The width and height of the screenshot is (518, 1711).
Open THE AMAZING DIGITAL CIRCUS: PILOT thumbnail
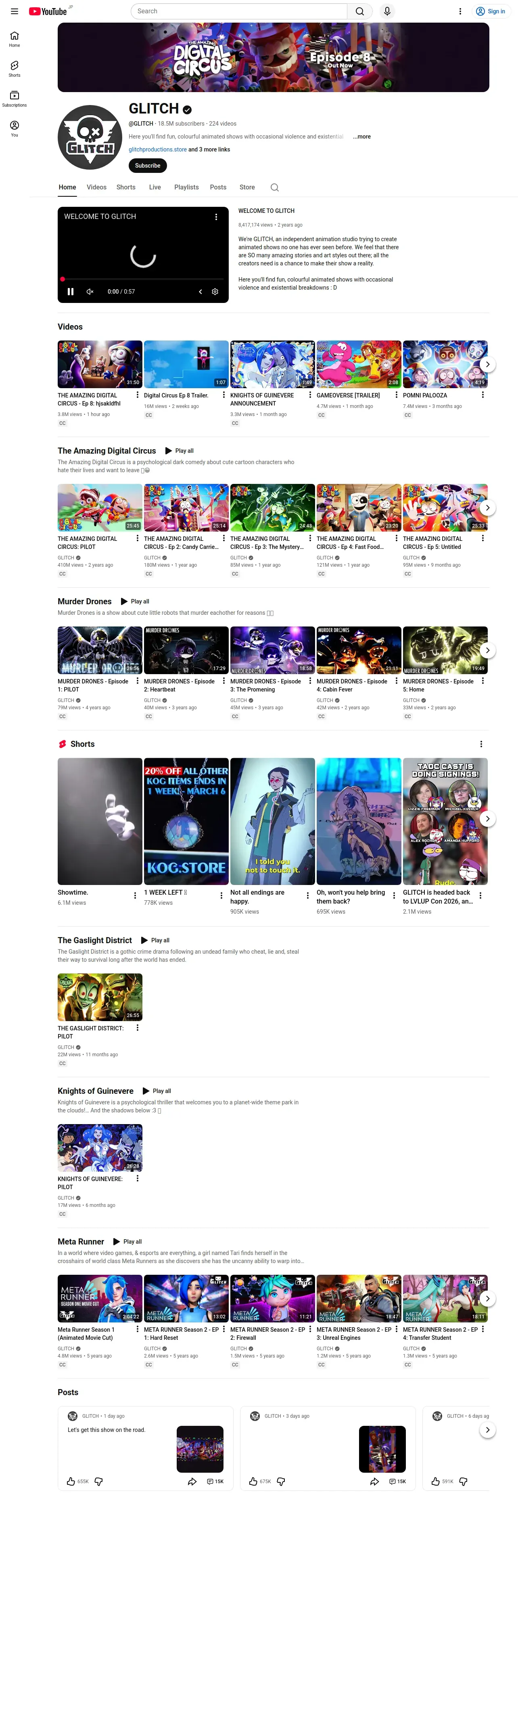tap(100, 507)
